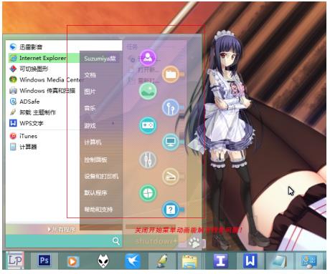This screenshot has height=274, width=330.
Task: Open the orange folder documents icon
Action: tap(171, 74)
